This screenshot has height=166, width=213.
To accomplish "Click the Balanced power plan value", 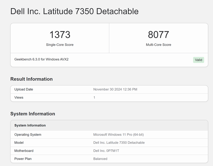I will [x=100, y=159].
